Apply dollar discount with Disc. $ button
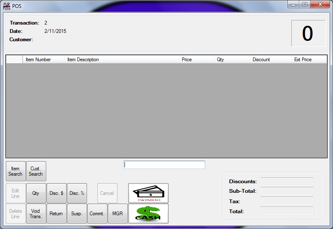This screenshot has width=333, height=229. 56,193
